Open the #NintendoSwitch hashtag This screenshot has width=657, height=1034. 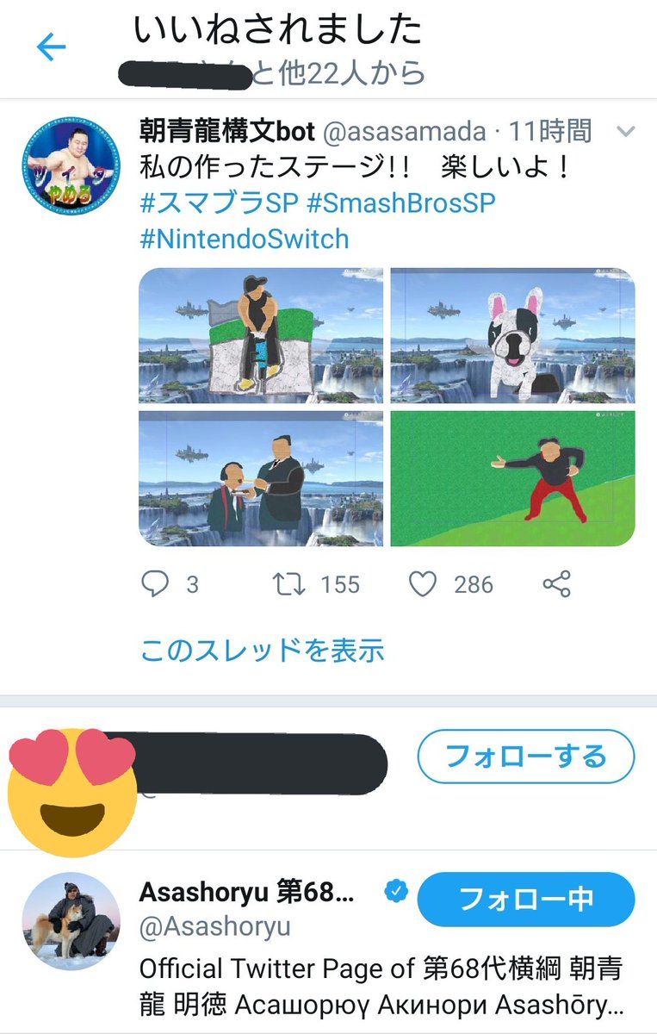[x=245, y=239]
